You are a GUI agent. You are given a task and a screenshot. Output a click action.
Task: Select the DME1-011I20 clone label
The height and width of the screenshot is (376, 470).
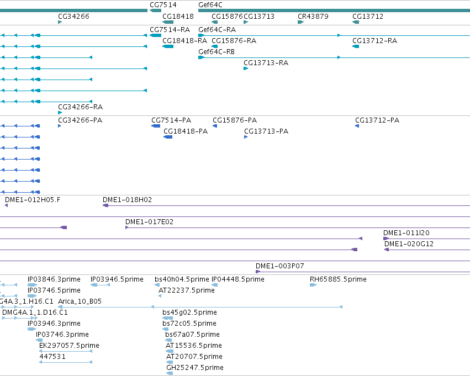406,233
